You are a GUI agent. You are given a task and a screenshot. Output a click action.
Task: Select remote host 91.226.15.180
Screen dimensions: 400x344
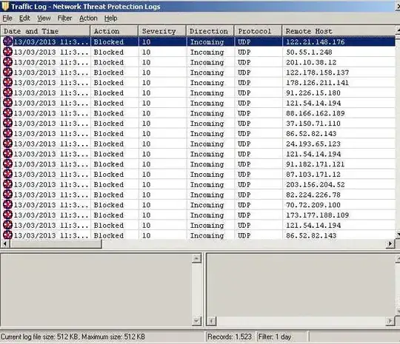click(x=313, y=92)
